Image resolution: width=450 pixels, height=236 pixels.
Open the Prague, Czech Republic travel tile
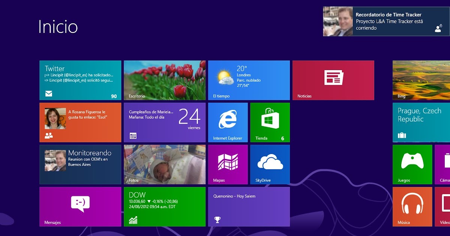click(421, 122)
